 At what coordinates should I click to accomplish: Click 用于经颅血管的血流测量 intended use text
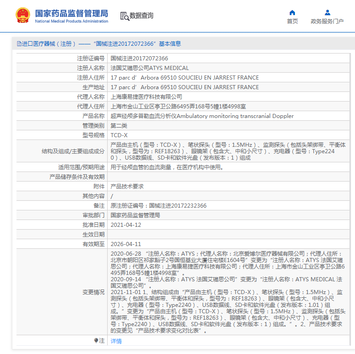tap(167, 167)
